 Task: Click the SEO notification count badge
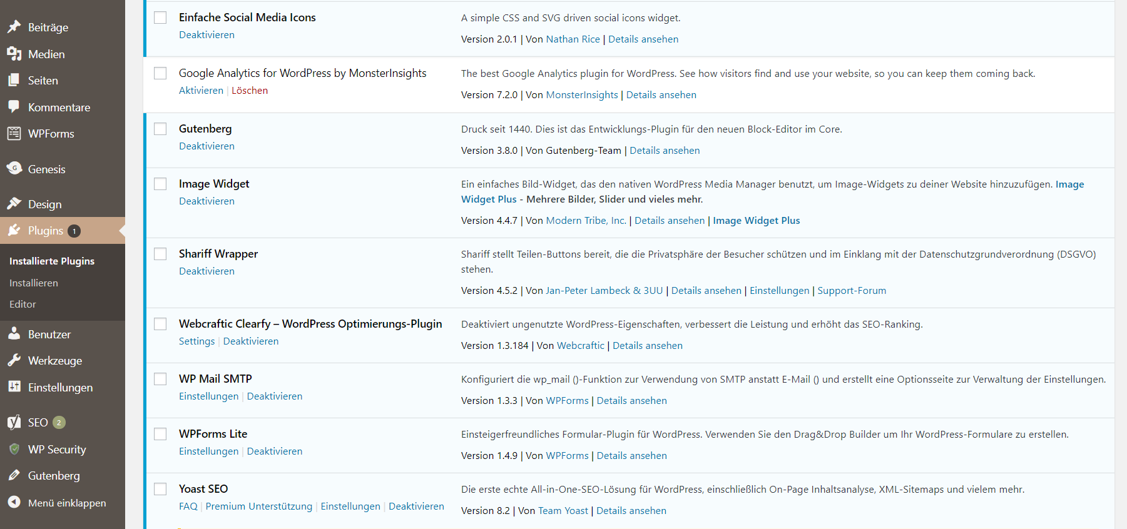(x=59, y=423)
